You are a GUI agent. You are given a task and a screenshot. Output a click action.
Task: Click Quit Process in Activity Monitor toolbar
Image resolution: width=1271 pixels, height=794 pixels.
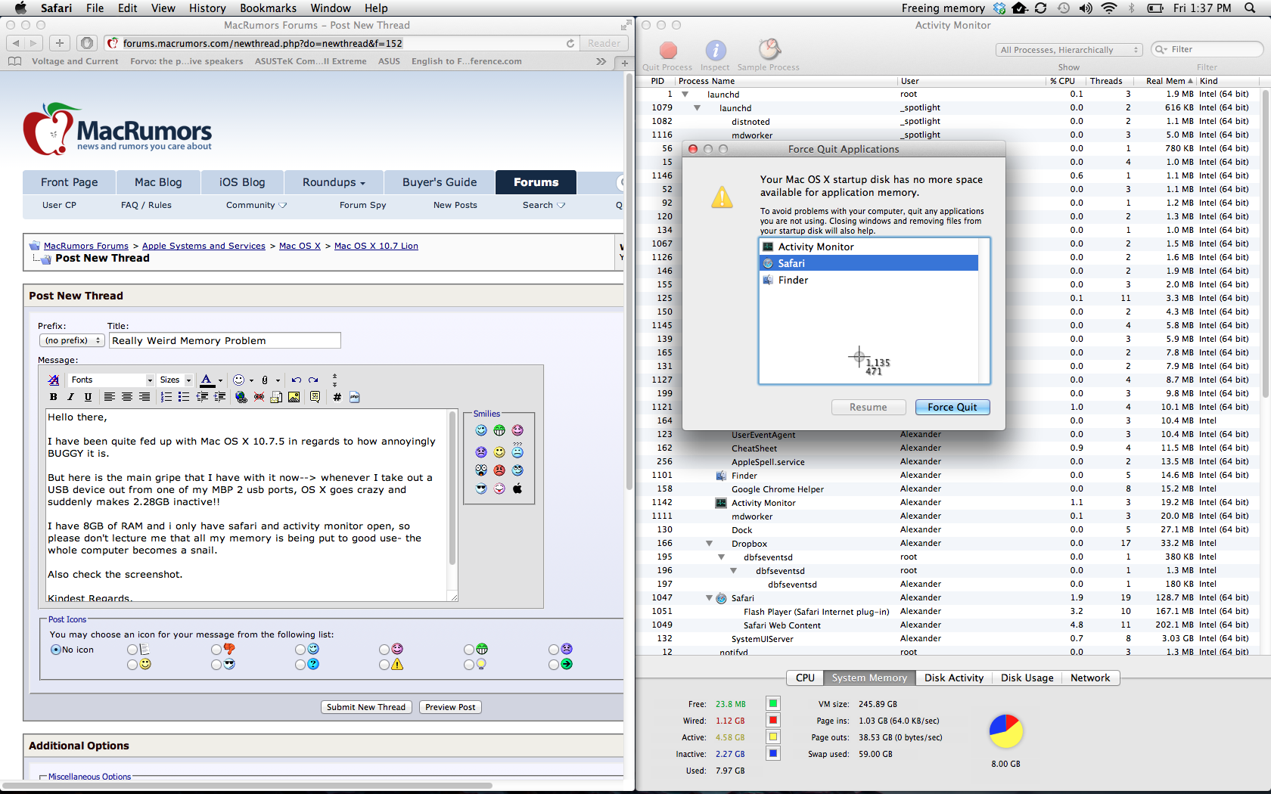click(x=667, y=56)
